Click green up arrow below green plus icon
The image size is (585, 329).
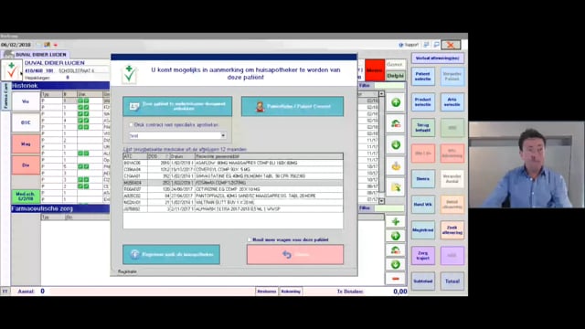(x=396, y=236)
